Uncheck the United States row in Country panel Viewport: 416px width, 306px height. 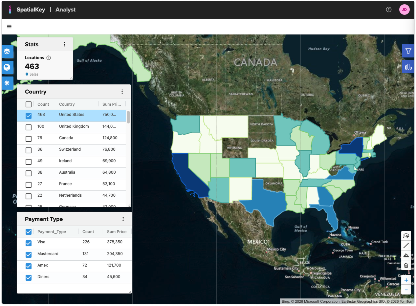[x=28, y=116]
